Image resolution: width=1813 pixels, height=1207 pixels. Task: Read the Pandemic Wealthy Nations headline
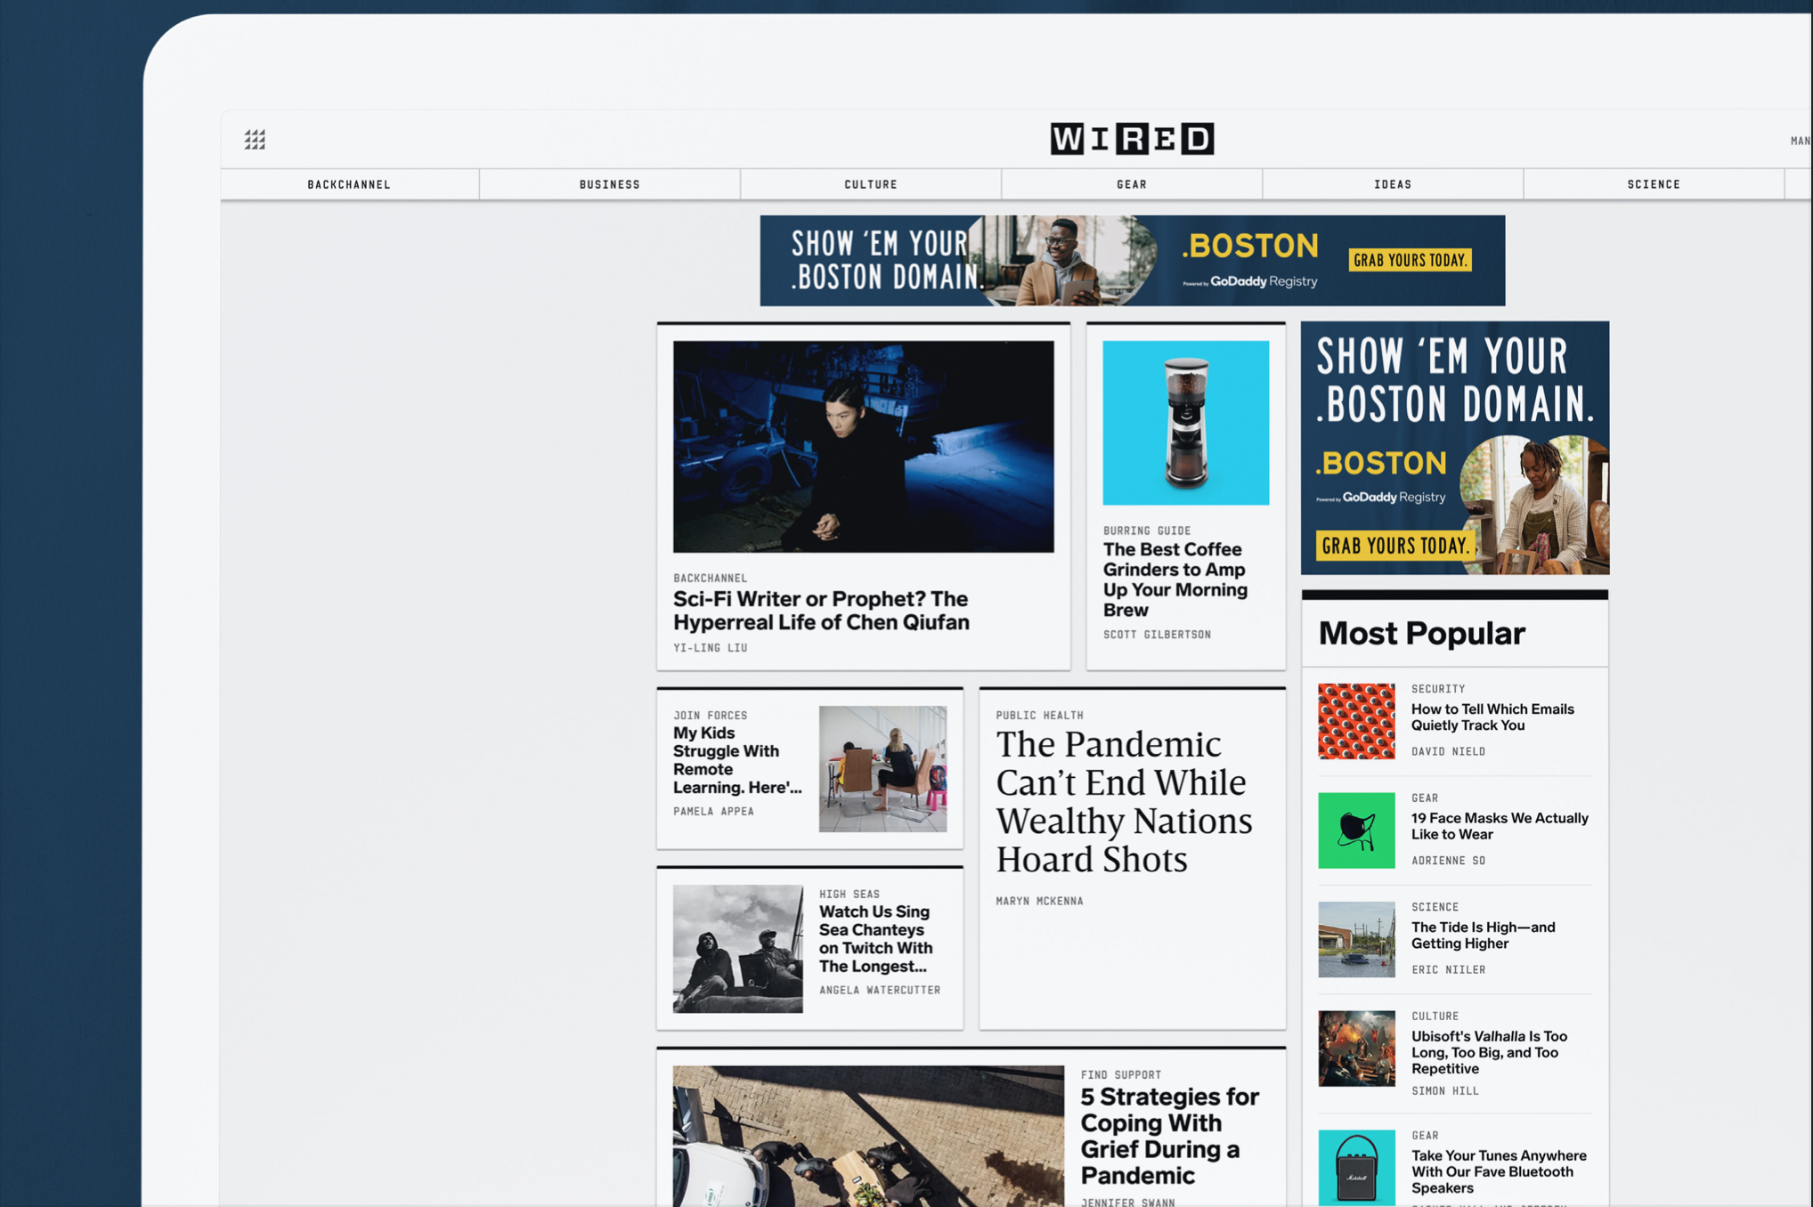[x=1124, y=801]
